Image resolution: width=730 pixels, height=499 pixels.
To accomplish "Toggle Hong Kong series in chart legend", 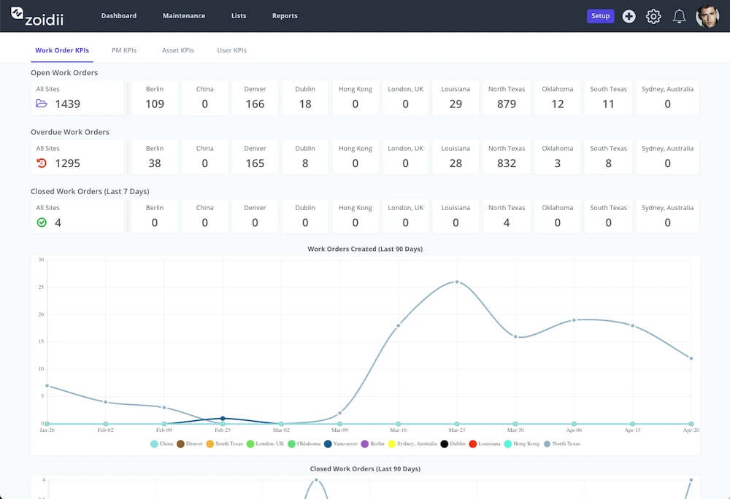I will [522, 444].
